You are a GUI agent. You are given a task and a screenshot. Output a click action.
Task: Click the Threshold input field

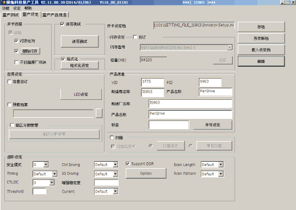[40, 191]
